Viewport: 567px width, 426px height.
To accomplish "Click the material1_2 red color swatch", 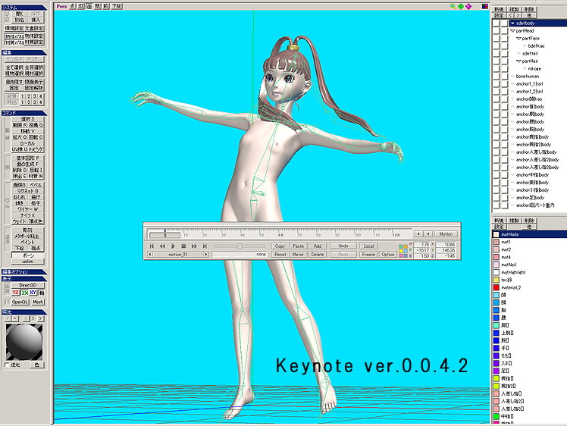I will coord(496,287).
